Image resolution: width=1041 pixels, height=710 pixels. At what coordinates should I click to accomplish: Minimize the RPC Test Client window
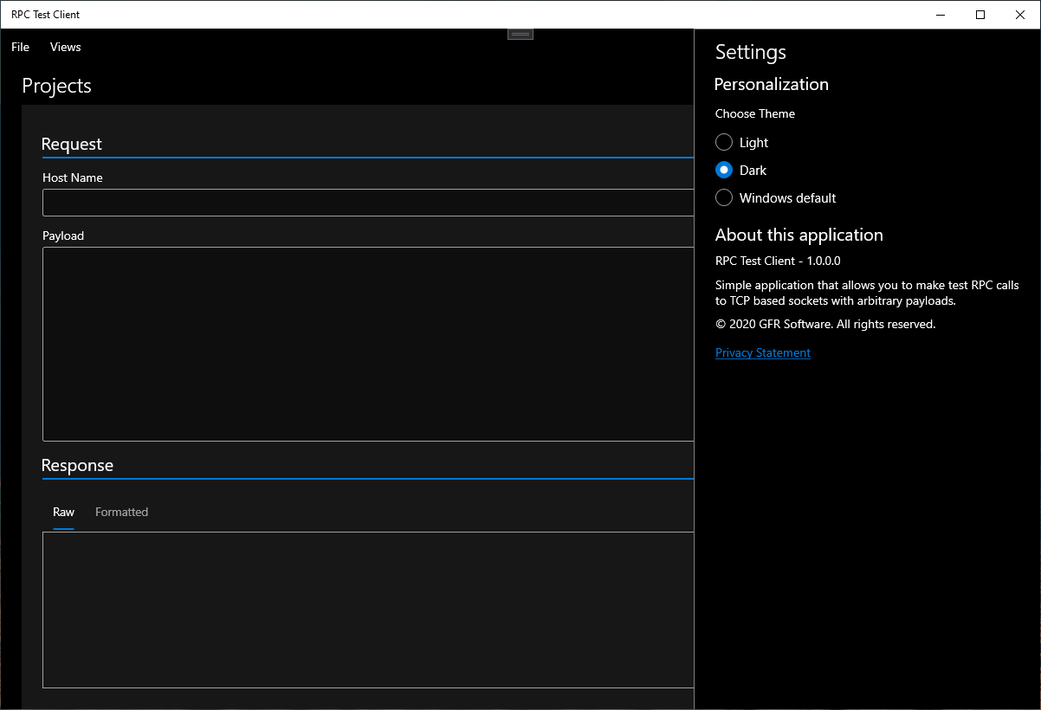[x=941, y=15]
